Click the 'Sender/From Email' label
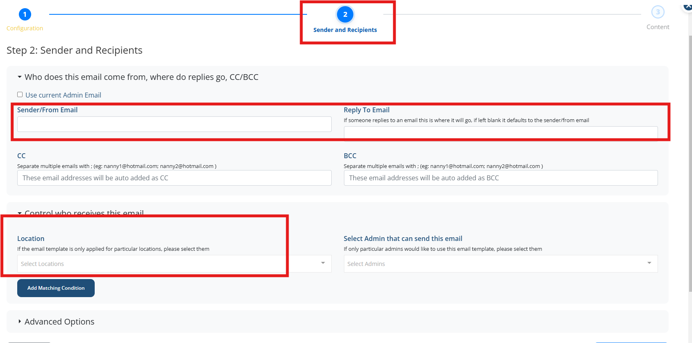692x343 pixels. click(x=47, y=110)
